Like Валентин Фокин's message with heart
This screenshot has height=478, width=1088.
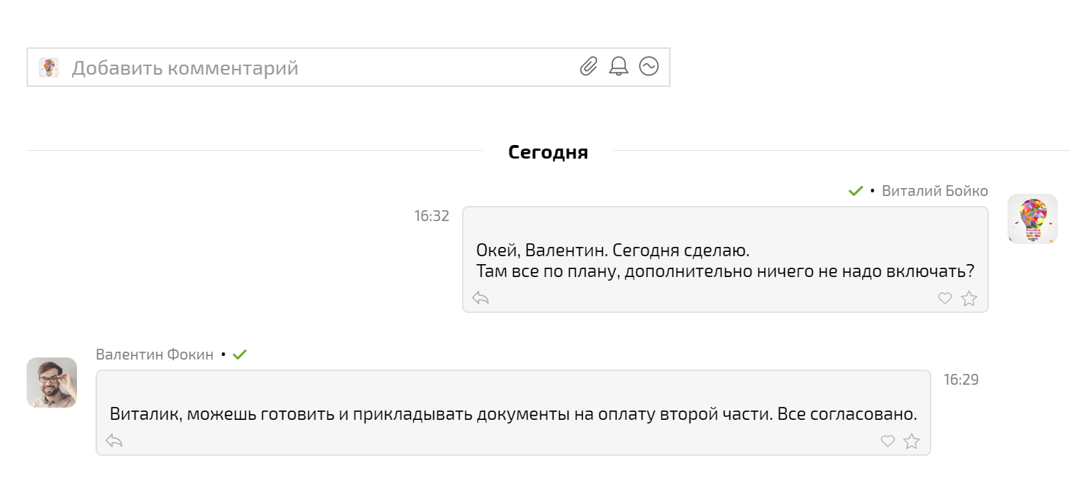click(888, 441)
